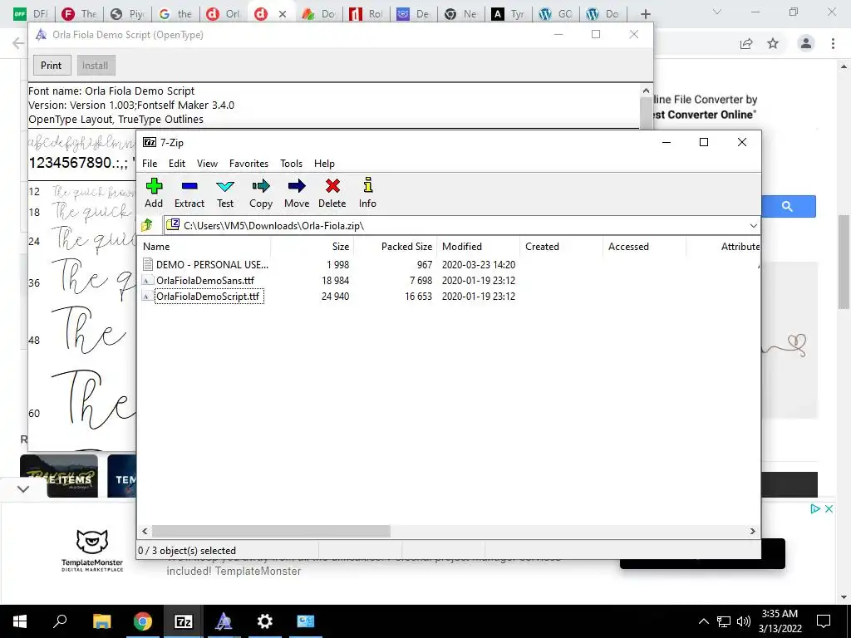Image resolution: width=851 pixels, height=638 pixels.
Task: Select OrlaFiolaDemoScript.ttf in the archive
Action: pyautogui.click(x=209, y=297)
